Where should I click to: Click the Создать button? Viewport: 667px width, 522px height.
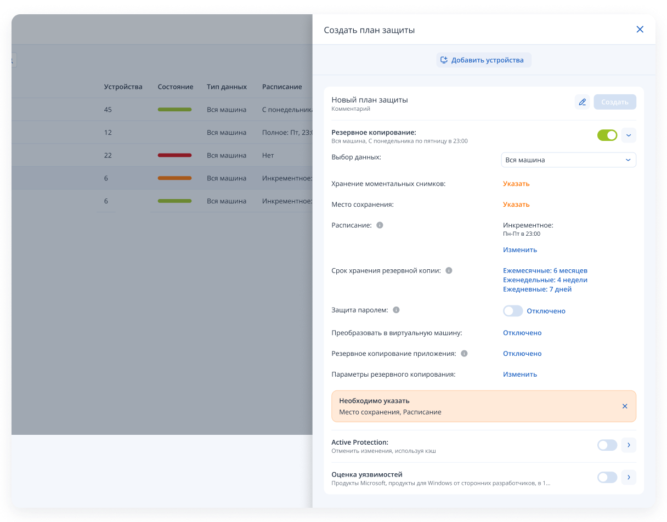615,102
